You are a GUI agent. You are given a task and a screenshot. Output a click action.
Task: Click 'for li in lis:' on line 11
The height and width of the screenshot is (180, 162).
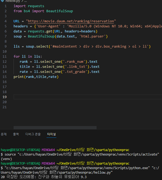(28, 57)
